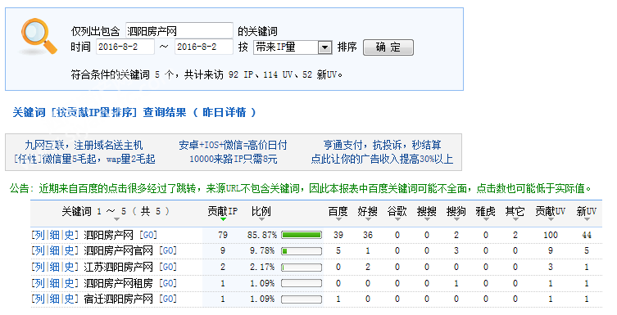The width and height of the screenshot is (617, 315).
Task: Click keyword text 宿迁泗阳房产网
Action: 119,299
